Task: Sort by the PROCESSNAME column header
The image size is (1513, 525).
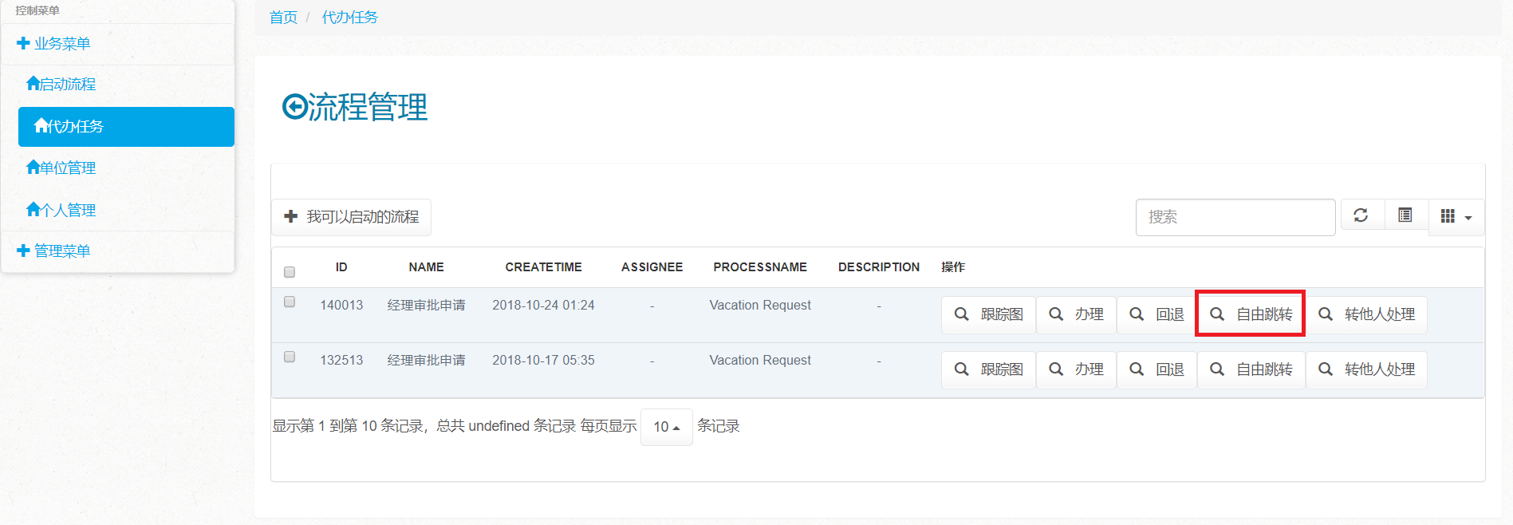Action: click(760, 267)
